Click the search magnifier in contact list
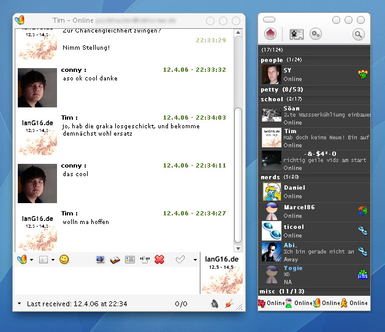Image resolution: width=385 pixels, height=332 pixels. [x=358, y=34]
